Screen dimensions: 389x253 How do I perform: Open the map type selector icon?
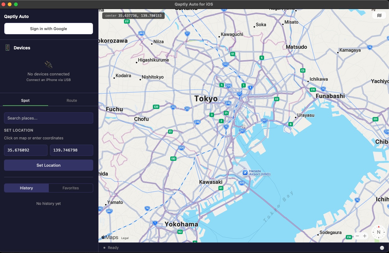point(379,15)
